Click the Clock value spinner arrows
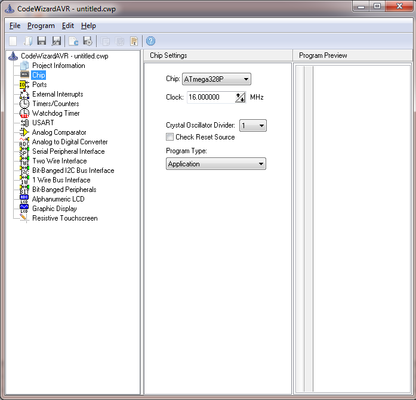This screenshot has height=400, width=416. (241, 98)
